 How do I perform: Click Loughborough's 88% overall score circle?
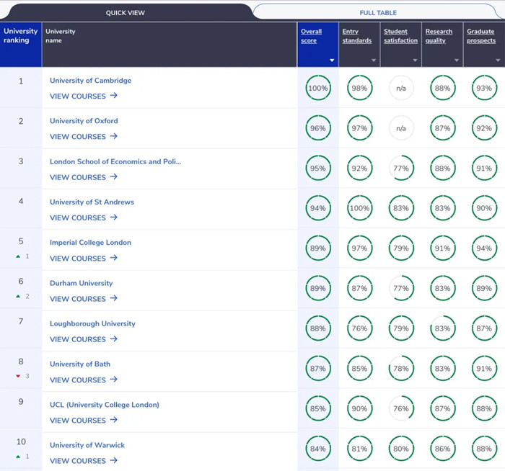[x=318, y=328]
